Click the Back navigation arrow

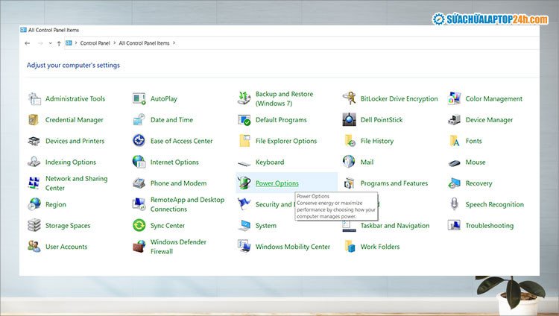(x=28, y=43)
